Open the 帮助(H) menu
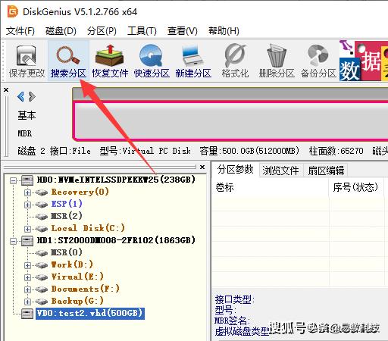This screenshot has height=341, width=388. coord(224,31)
